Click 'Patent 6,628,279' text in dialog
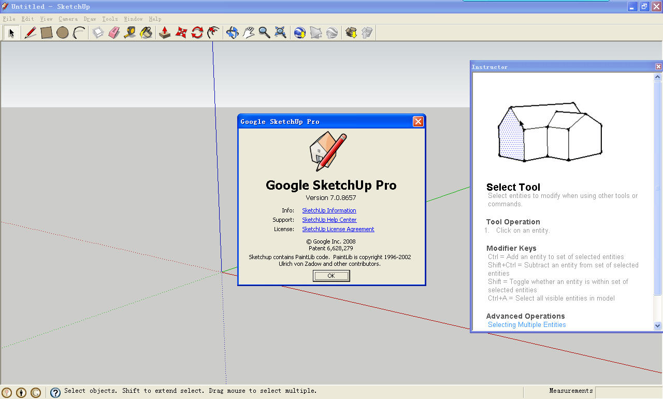 pyautogui.click(x=331, y=248)
